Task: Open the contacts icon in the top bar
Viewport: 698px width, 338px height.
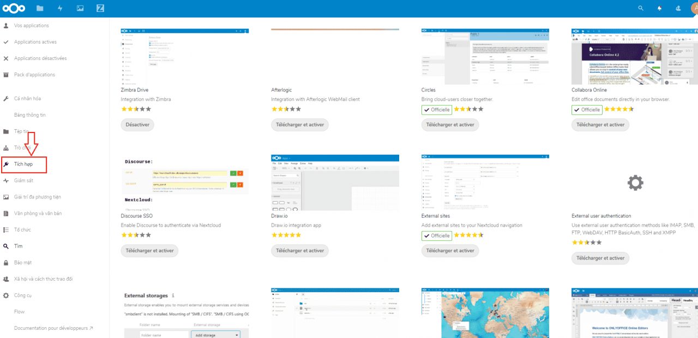Action: click(x=678, y=8)
